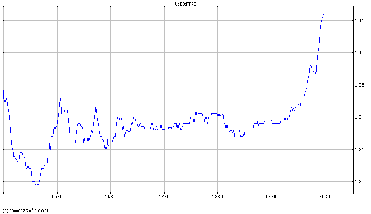This screenshot has width=371, height=214.
Task: Click the 1830 time axis label
Action: coord(217,197)
